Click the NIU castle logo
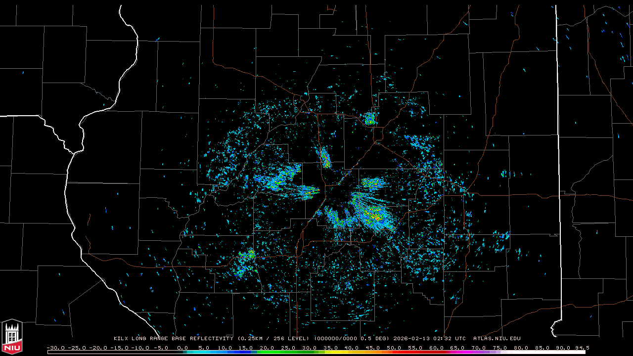Viewport: 633px width, 356px height. pyautogui.click(x=12, y=337)
